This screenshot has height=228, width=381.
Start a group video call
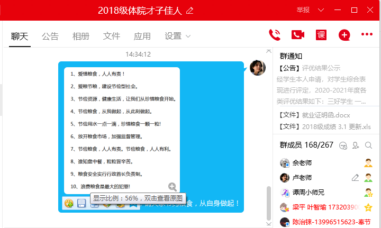pyautogui.click(x=298, y=35)
